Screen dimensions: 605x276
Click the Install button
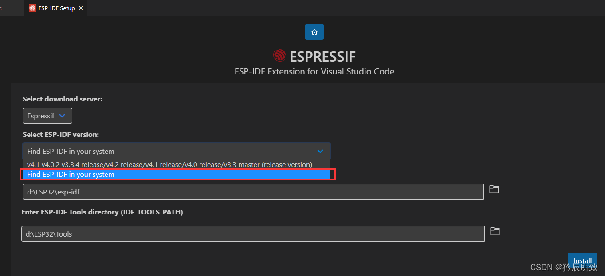[582, 260]
